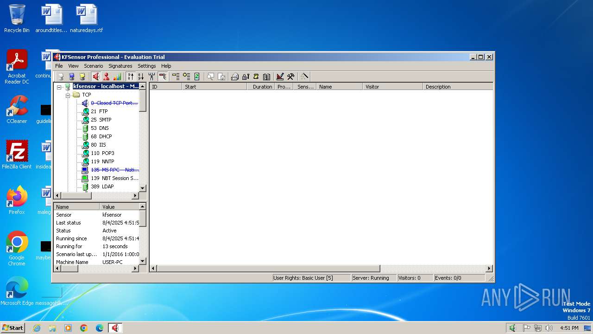Screen dimensions: 593x334
Task: Click the green refresh toolbar icon
Action: [x=197, y=77]
